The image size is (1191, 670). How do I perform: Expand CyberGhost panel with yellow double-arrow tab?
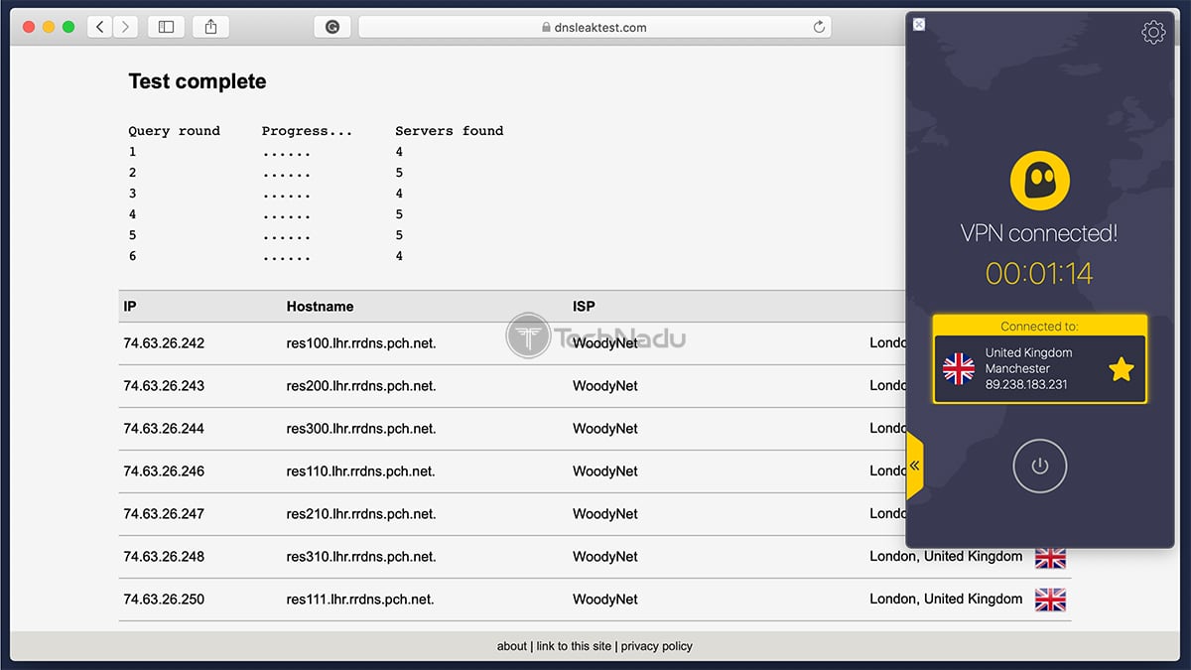click(915, 465)
